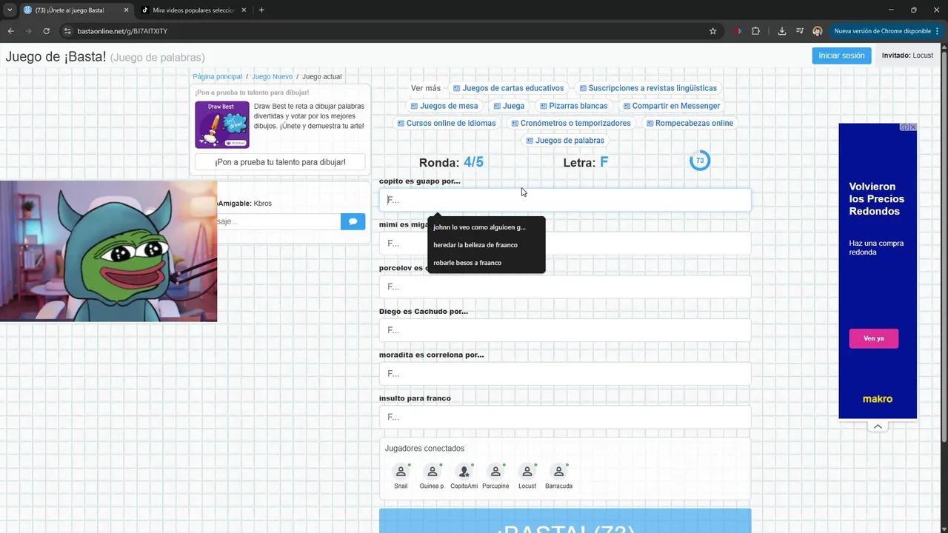The image size is (948, 533).
Task: Open the Página principal breadcrumb link
Action: (x=217, y=76)
